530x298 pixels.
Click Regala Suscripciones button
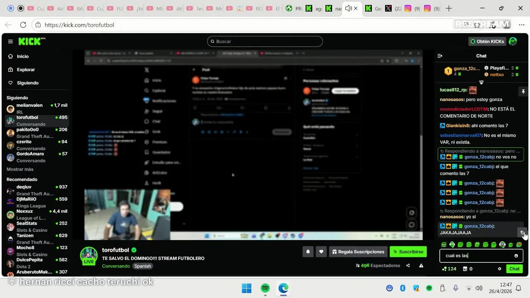coord(358,252)
